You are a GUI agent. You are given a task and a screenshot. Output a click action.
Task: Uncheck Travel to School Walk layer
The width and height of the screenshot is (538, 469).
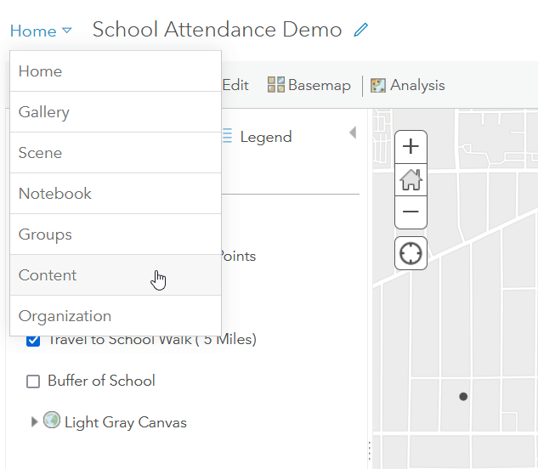click(33, 341)
